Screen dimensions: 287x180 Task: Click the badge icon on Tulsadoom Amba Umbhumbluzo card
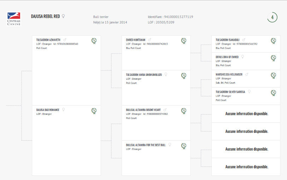(x=184, y=76)
